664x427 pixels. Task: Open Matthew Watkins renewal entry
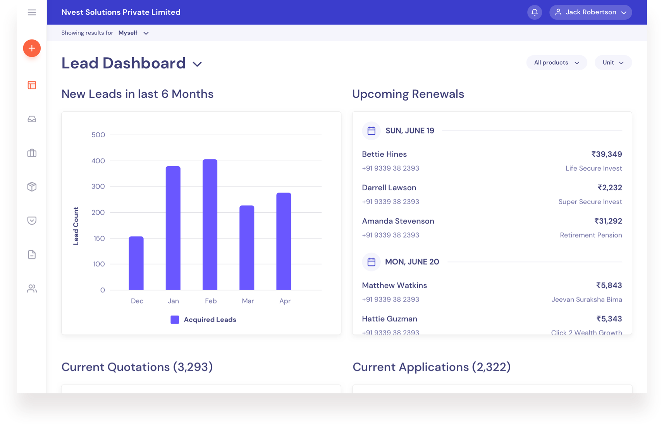394,285
